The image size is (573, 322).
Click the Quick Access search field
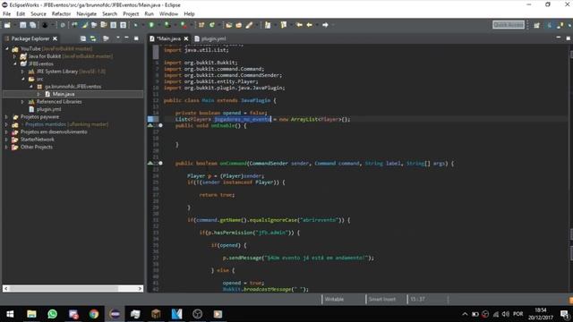click(x=509, y=25)
